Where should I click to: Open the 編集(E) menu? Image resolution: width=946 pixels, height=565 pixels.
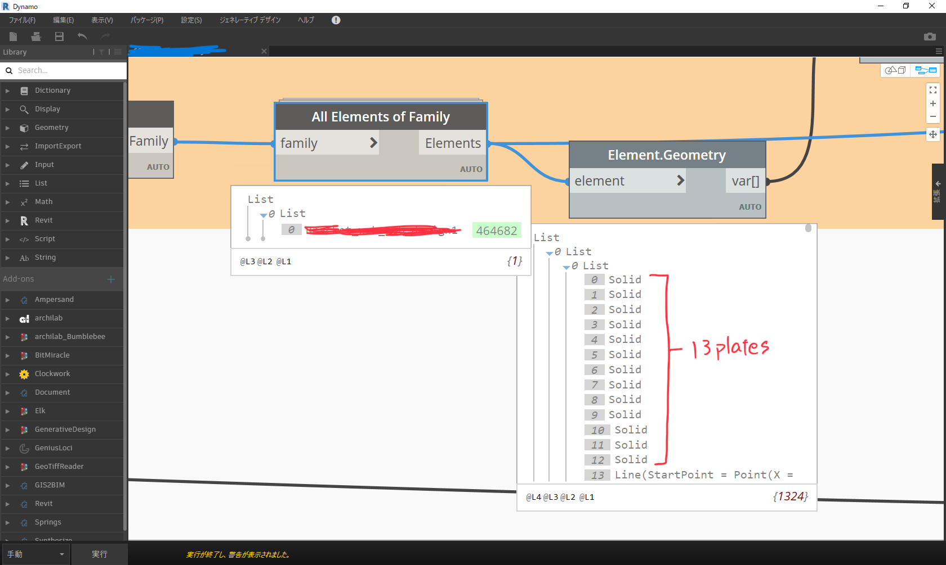(x=63, y=20)
